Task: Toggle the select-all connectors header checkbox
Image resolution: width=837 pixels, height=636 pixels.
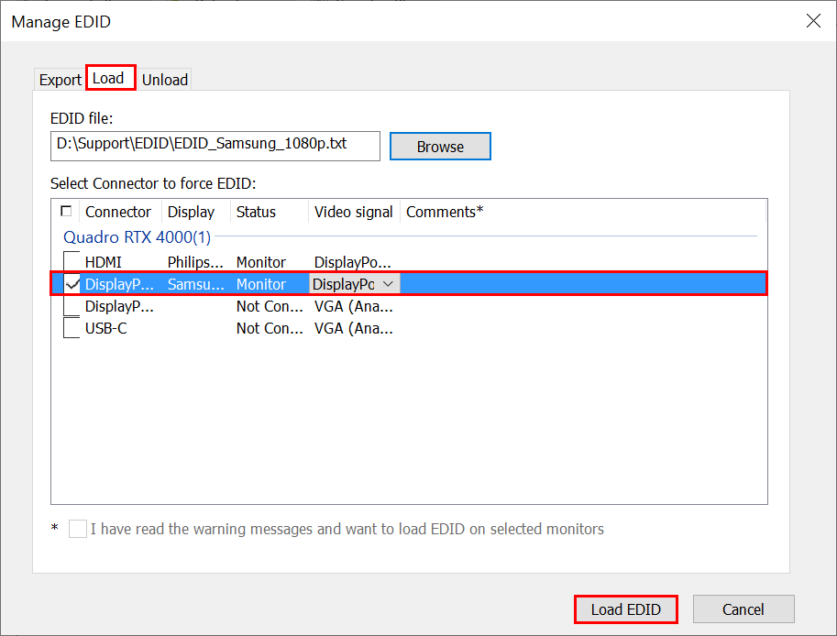Action: click(66, 212)
